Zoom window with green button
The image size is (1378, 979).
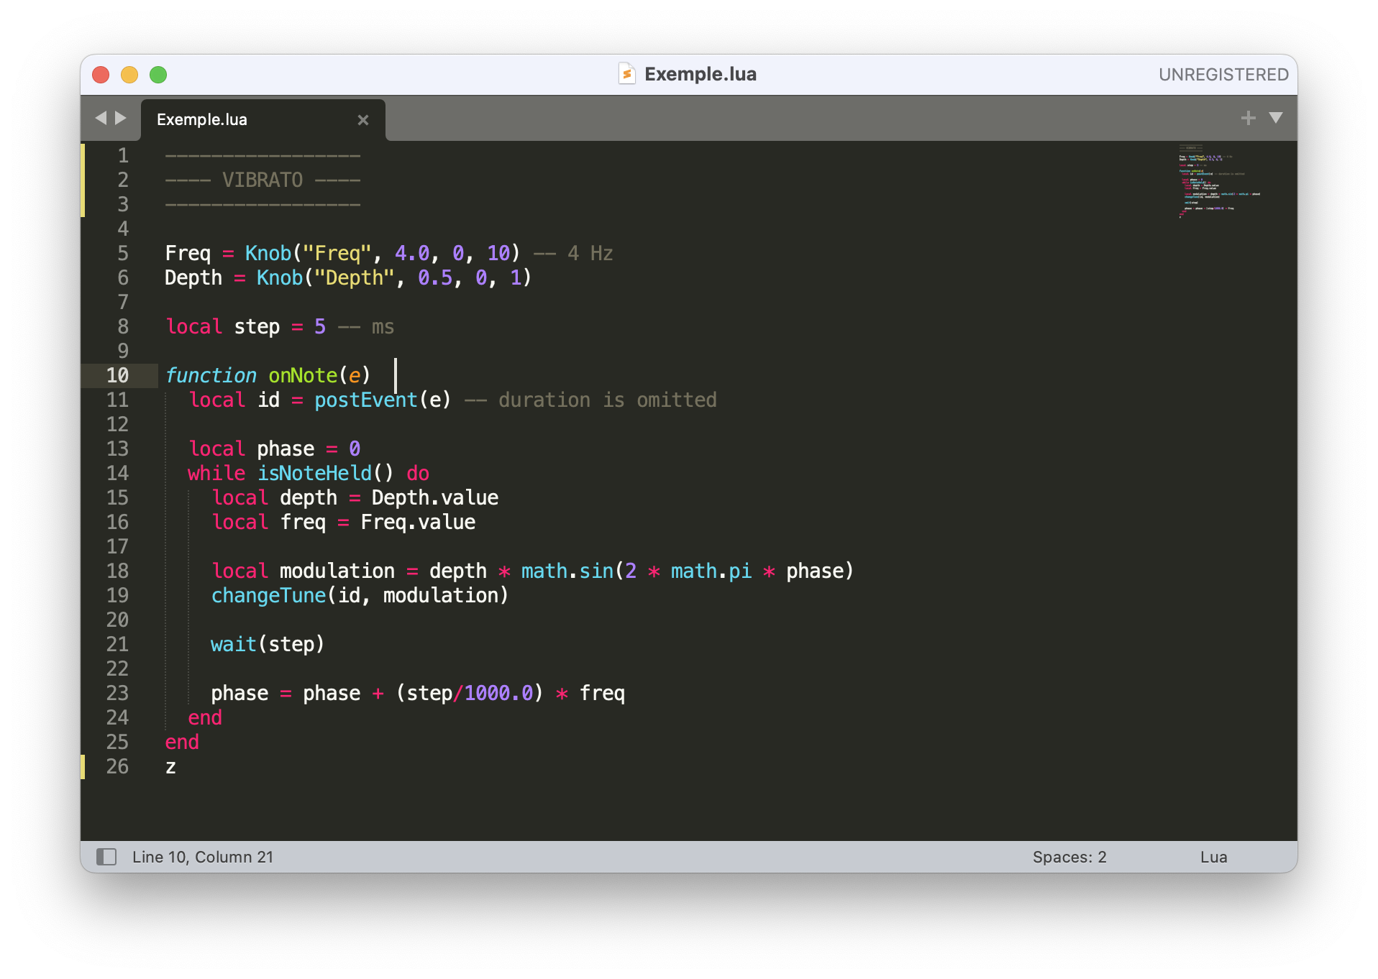[158, 75]
